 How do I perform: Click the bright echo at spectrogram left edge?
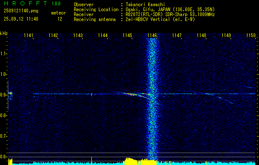(10, 94)
